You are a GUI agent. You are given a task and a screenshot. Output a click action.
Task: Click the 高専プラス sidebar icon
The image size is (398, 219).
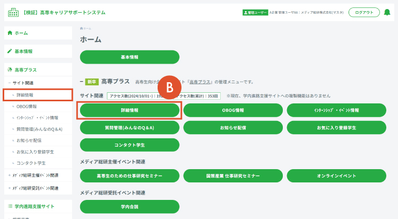click(x=10, y=69)
